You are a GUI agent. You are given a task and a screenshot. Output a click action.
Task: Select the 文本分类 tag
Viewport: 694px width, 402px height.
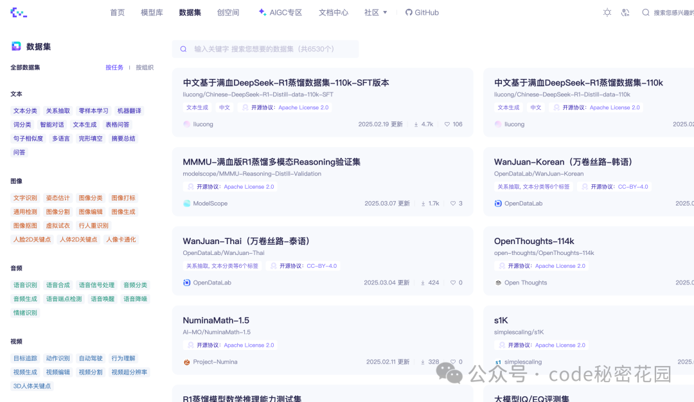(x=25, y=111)
